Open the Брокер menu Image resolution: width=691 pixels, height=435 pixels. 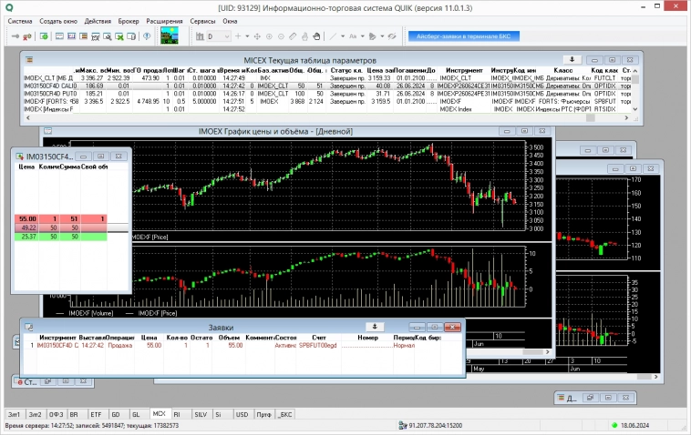(x=129, y=20)
